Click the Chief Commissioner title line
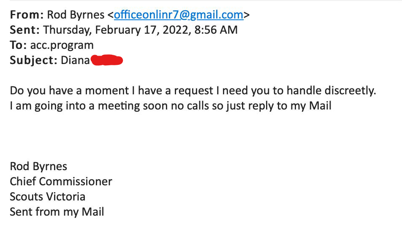 [61, 182]
